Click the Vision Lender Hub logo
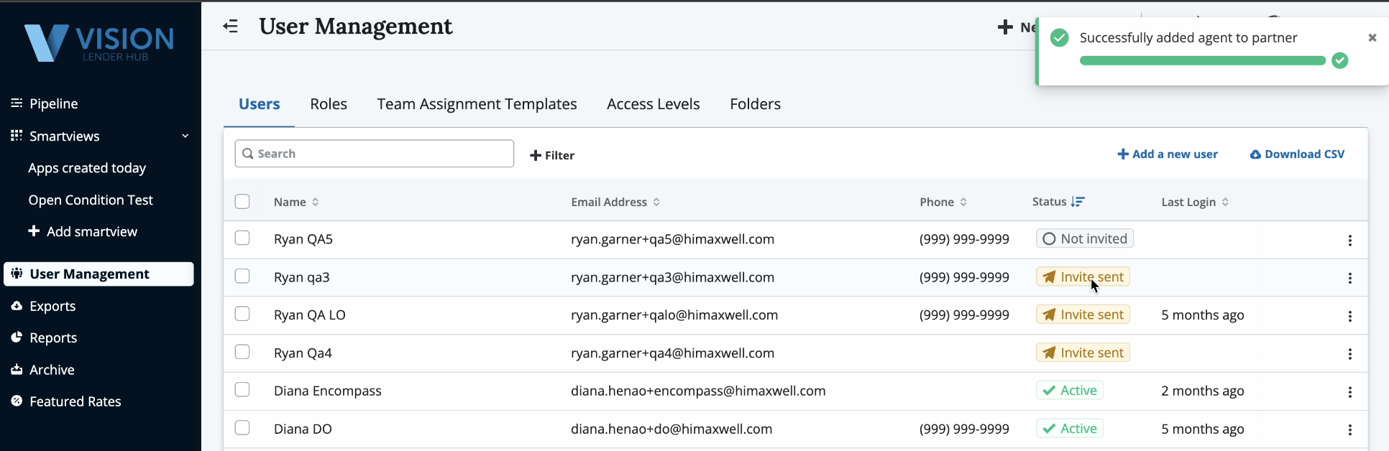This screenshot has height=451, width=1389. point(99,43)
